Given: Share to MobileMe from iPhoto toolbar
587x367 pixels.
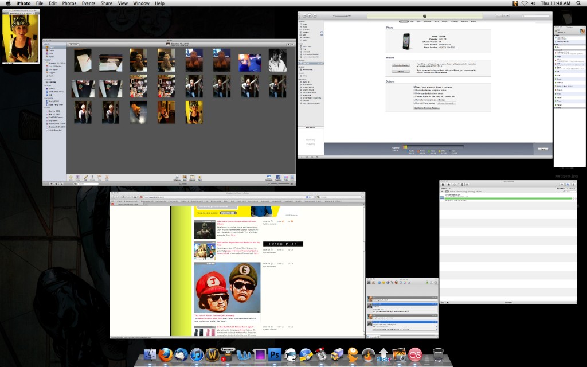Looking at the screenshot, I should pyautogui.click(x=269, y=177).
